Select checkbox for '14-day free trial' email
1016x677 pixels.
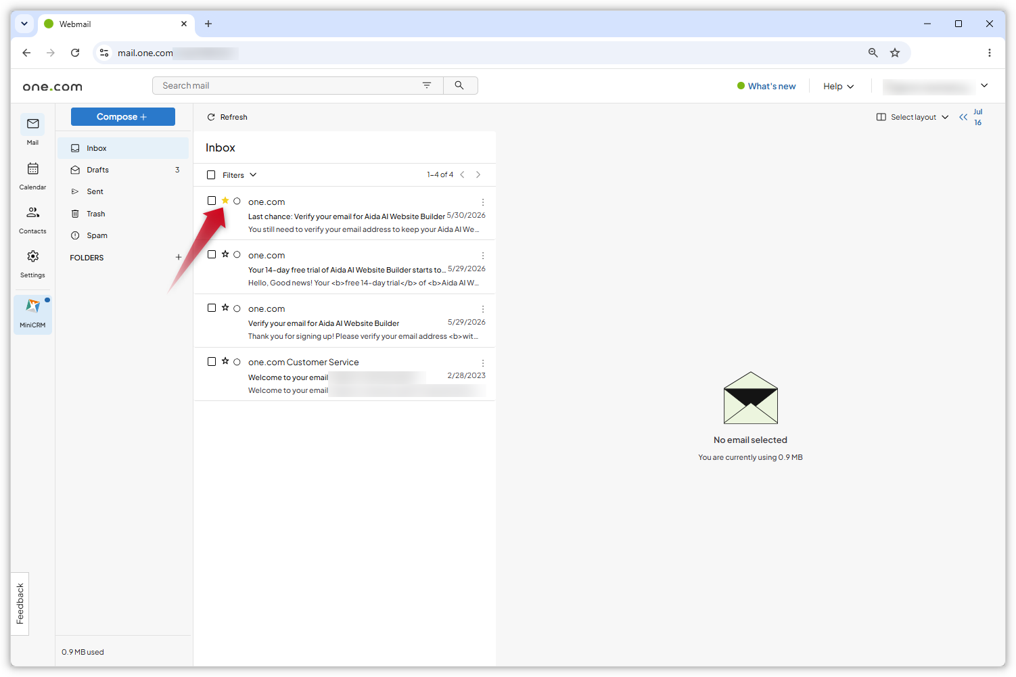click(x=212, y=254)
